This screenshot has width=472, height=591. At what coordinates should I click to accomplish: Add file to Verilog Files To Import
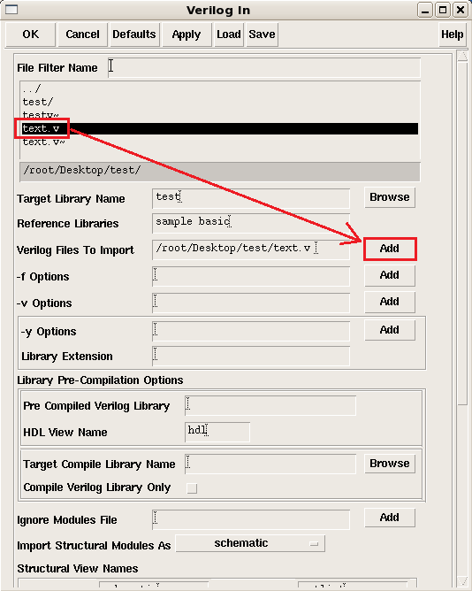tap(390, 249)
